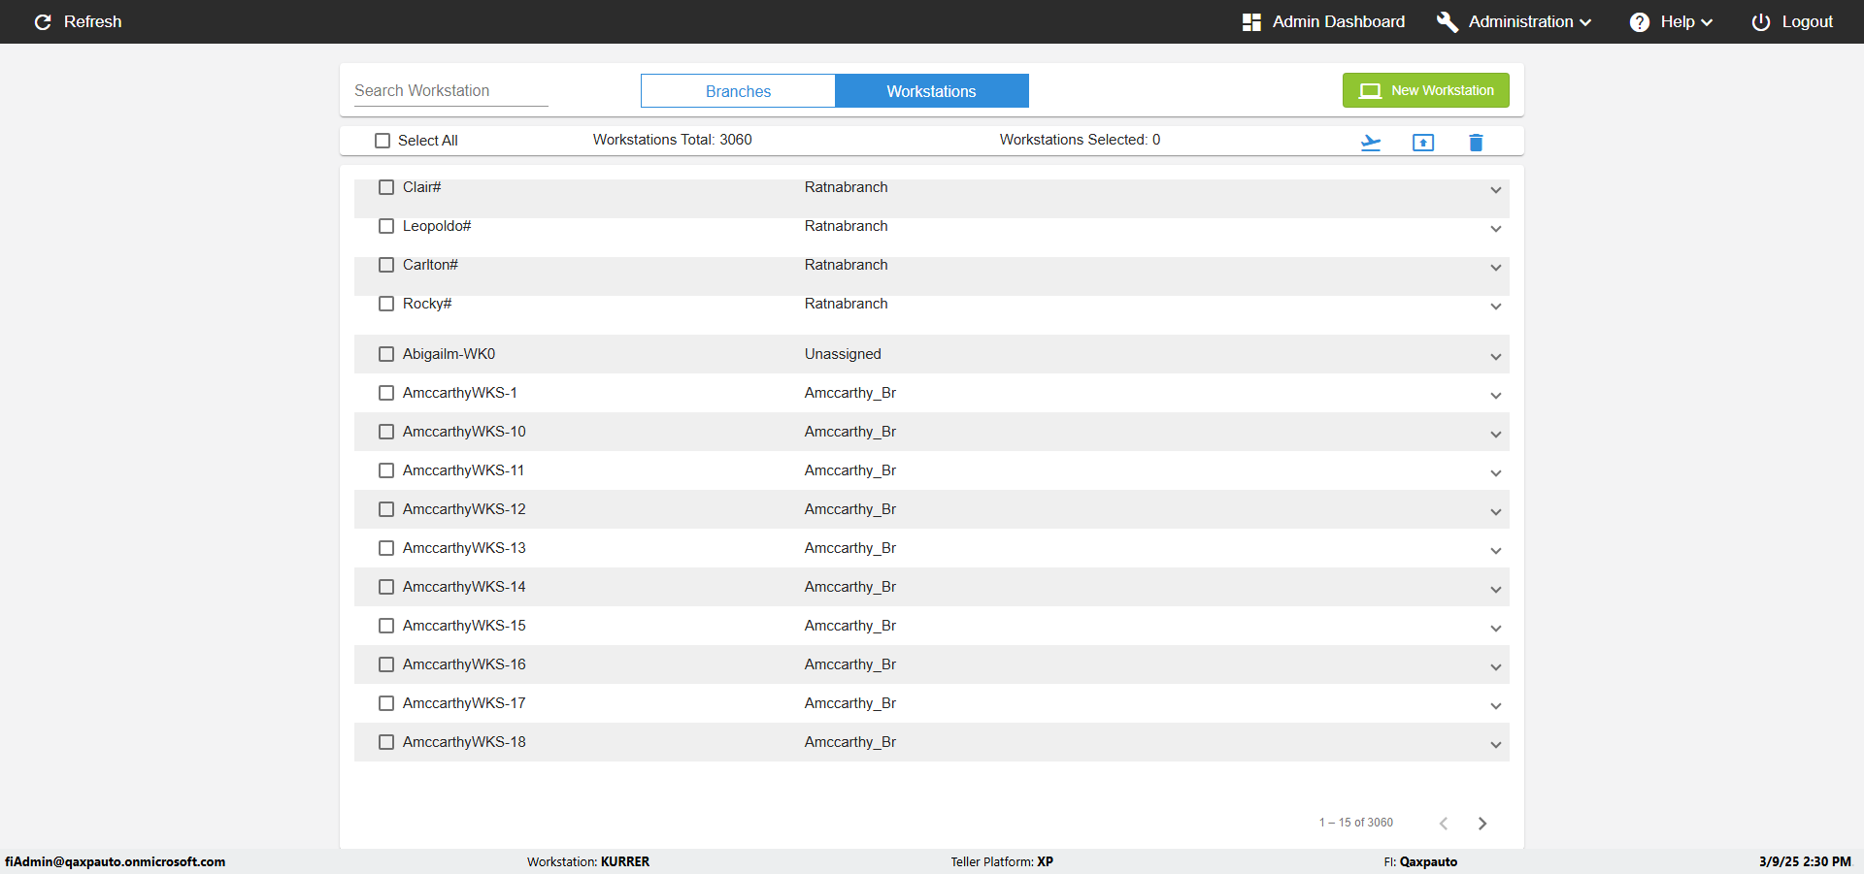This screenshot has height=874, width=1864.
Task: Click the AmccarthyWKS-14 workstation name
Action: pos(464,587)
